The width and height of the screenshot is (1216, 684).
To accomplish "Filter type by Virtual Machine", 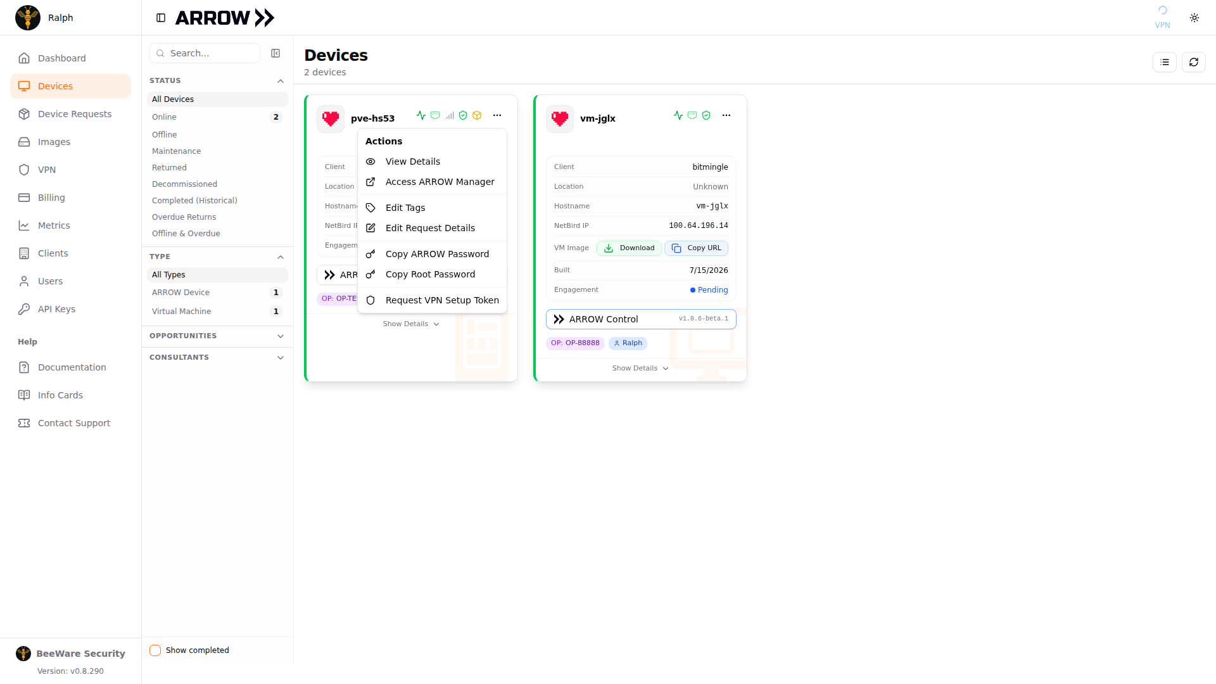I will [217, 312].
